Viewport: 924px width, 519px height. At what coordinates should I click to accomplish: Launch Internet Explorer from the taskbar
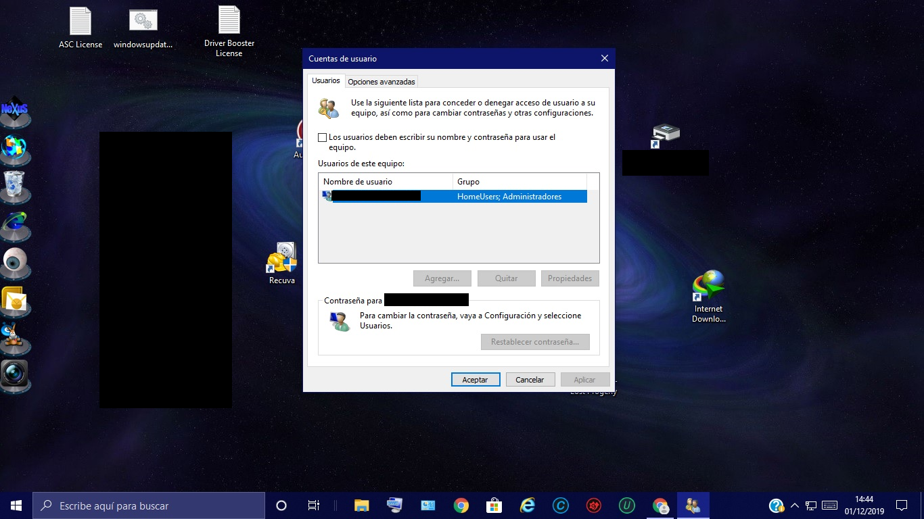[x=528, y=505]
